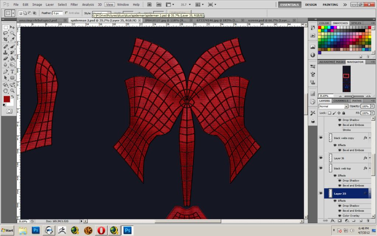Select the Zoom tool
The width and height of the screenshot is (377, 236).
tap(12, 91)
